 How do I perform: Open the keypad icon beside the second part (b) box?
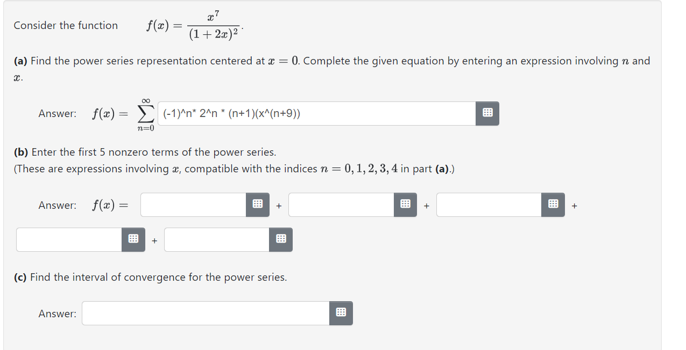click(405, 205)
